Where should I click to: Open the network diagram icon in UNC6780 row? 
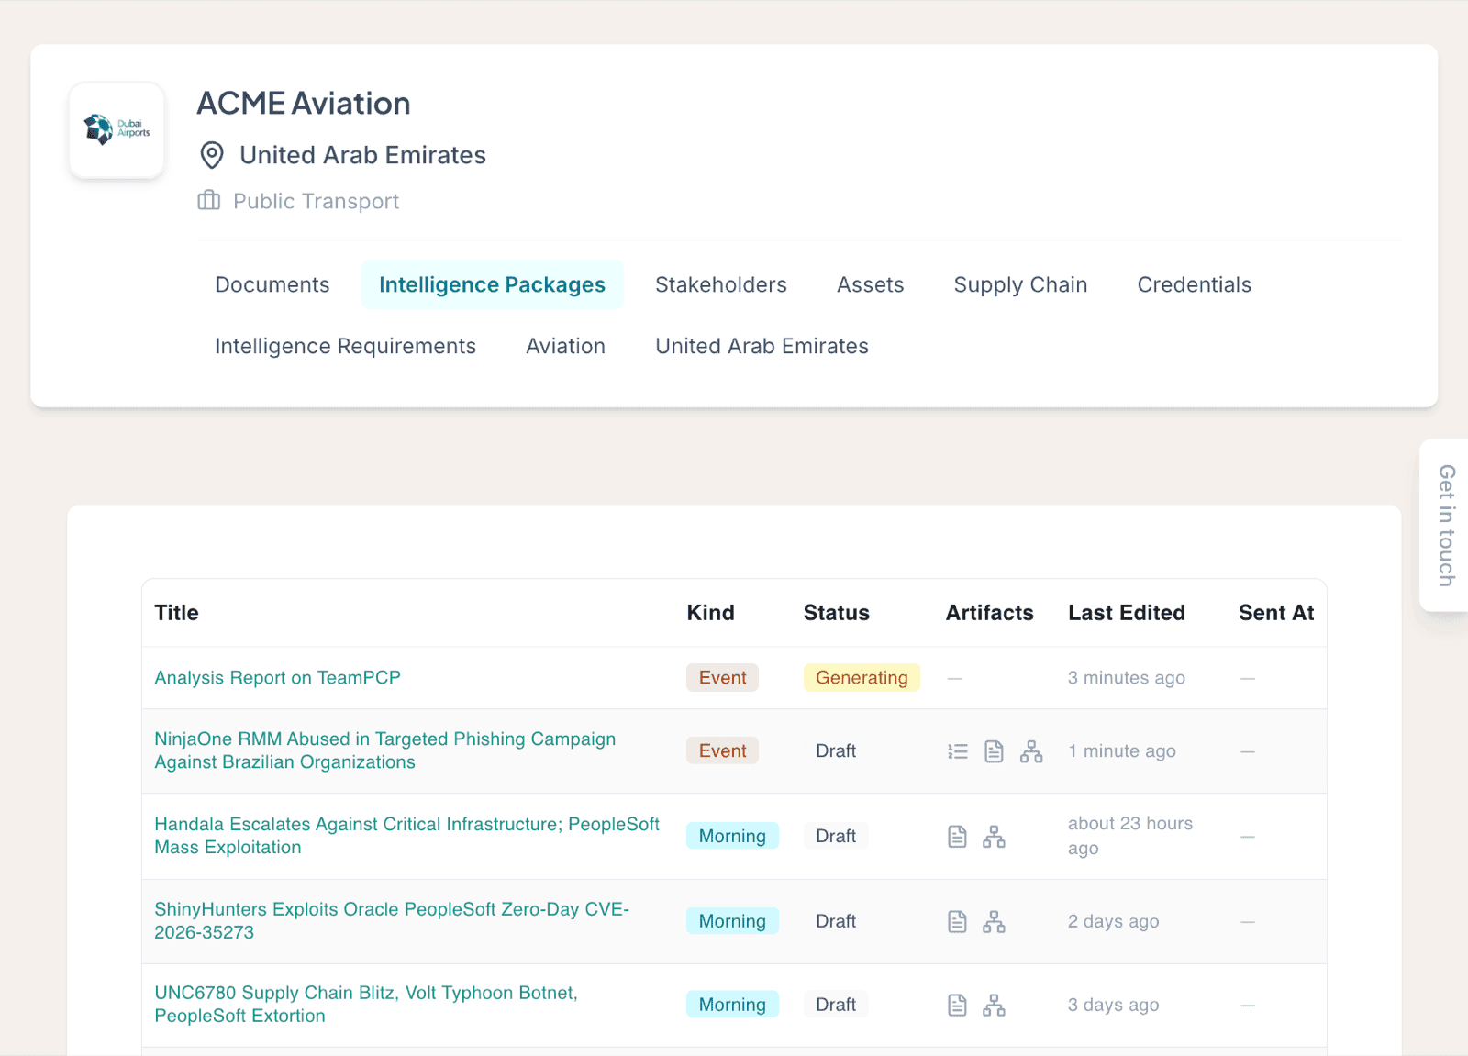(x=994, y=1005)
